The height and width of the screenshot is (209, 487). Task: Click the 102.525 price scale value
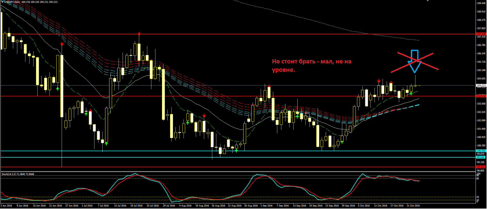481,112
